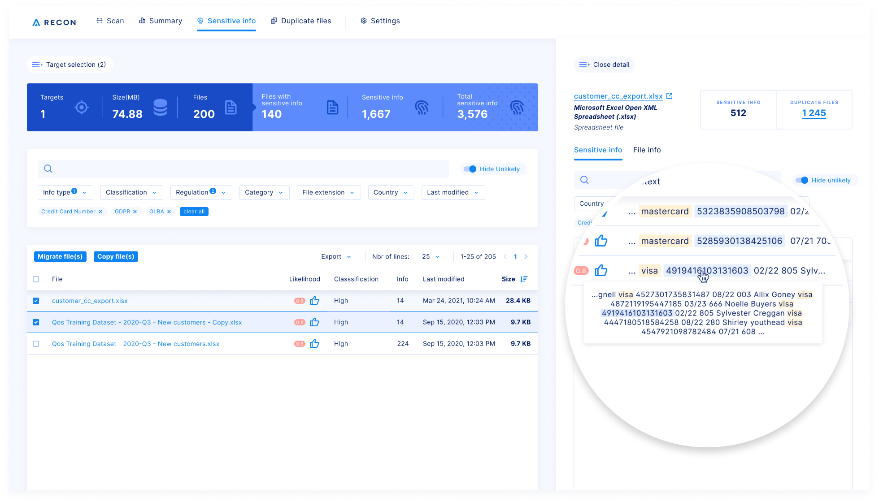This screenshot has height=502, width=879.
Task: Click the thumbs-up icon on visa row
Action: pyautogui.click(x=601, y=270)
